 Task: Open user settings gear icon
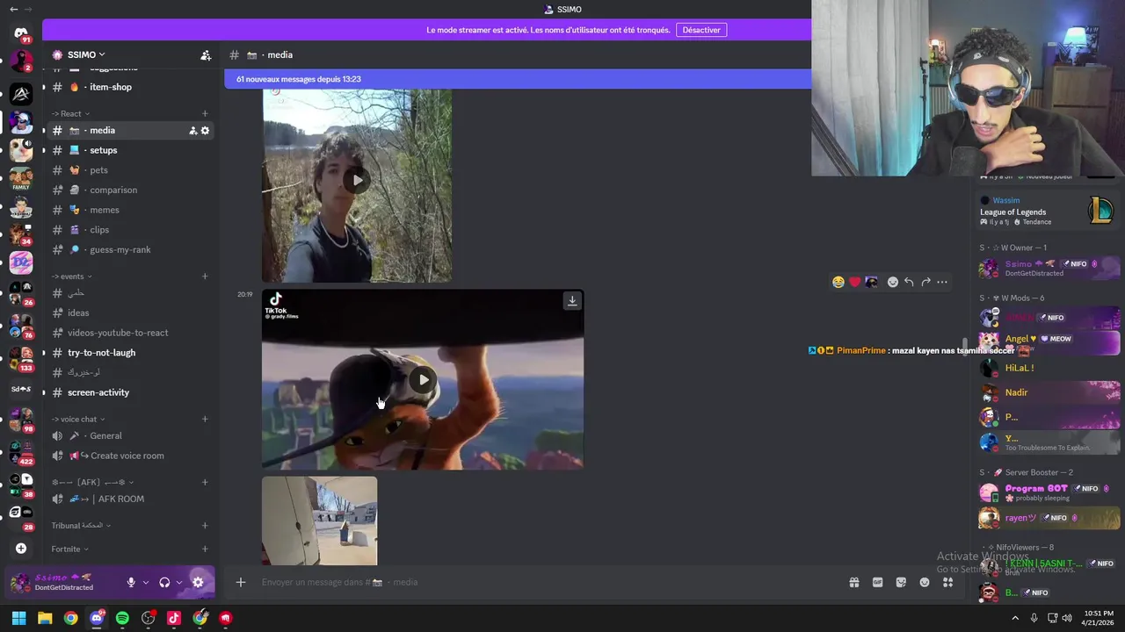pyautogui.click(x=198, y=582)
